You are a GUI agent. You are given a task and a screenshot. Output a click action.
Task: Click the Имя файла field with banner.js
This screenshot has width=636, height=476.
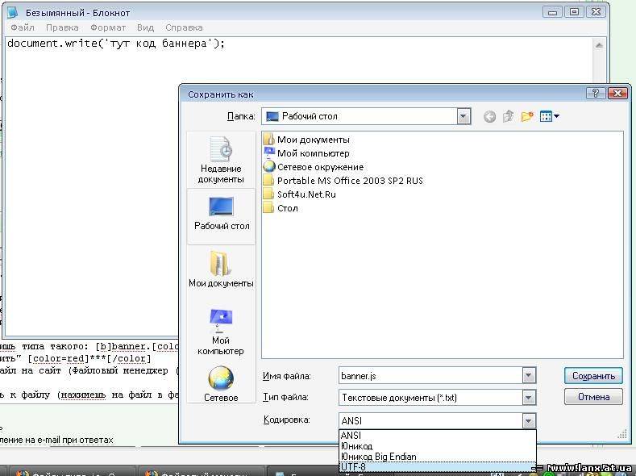coord(430,376)
